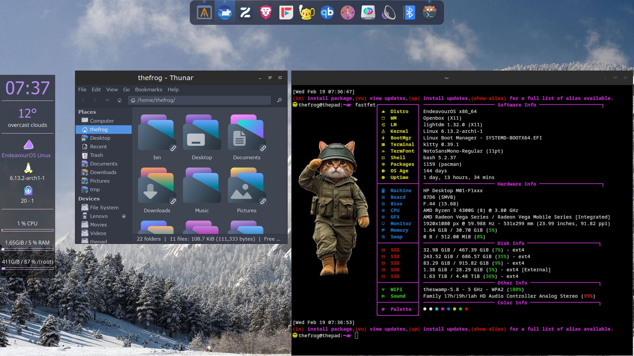Open the disk image tool dock icon
Viewport: 634px width, 356px height.
(368, 13)
